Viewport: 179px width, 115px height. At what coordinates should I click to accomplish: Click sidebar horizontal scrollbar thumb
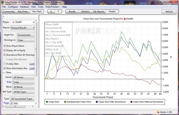[x=15, y=107]
